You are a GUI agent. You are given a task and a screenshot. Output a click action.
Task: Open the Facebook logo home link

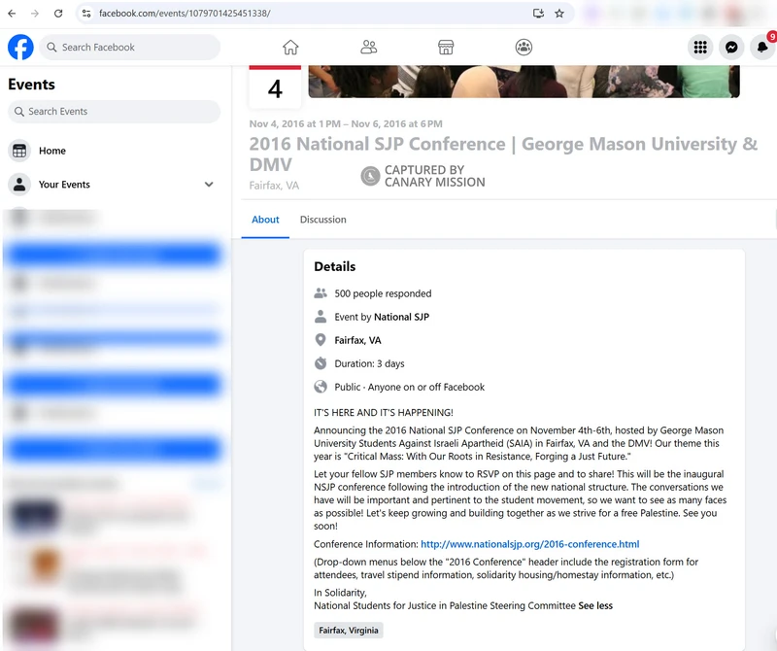(x=20, y=47)
